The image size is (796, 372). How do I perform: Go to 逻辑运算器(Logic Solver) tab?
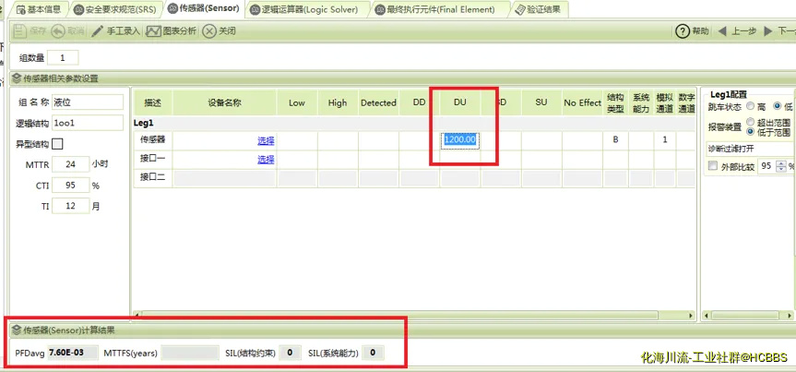pos(304,9)
